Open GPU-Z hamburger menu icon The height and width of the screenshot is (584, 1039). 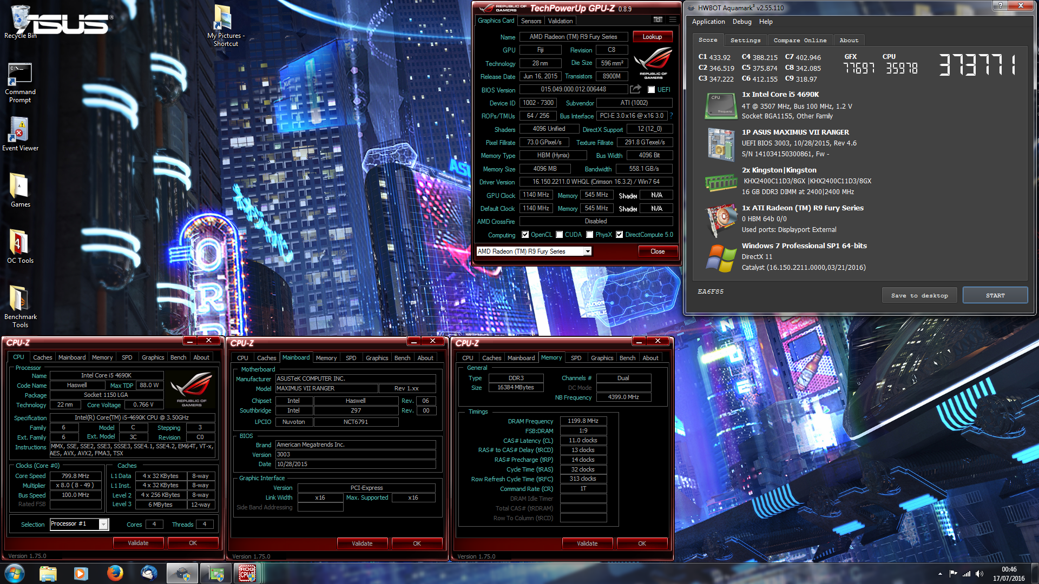coord(673,20)
